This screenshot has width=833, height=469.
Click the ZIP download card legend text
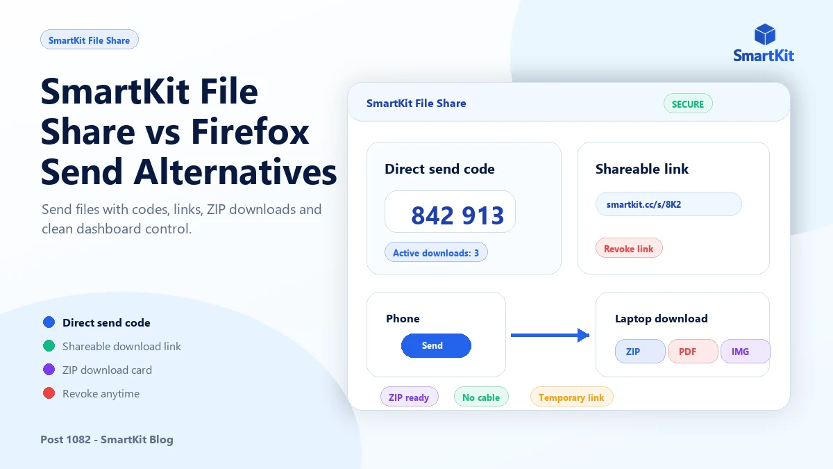(x=107, y=370)
